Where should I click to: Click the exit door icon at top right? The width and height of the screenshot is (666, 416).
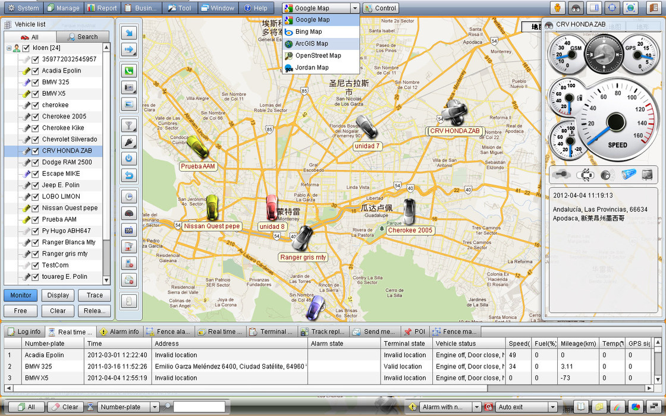tap(652, 8)
